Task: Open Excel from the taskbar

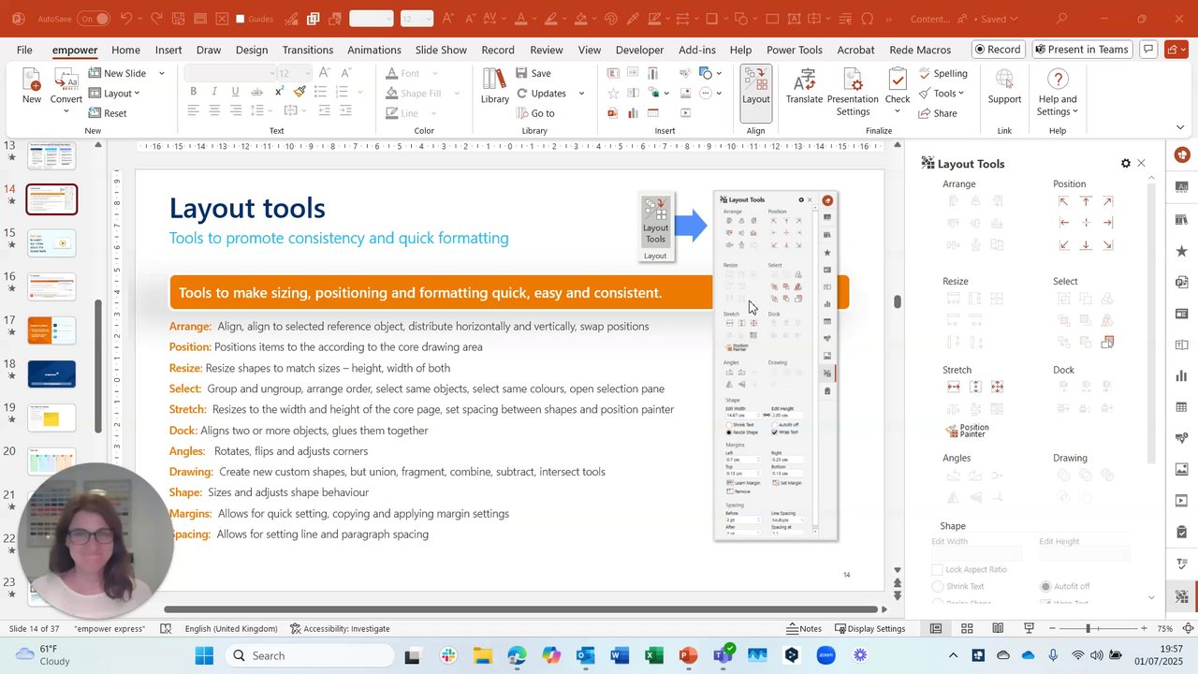Action: pos(653,655)
